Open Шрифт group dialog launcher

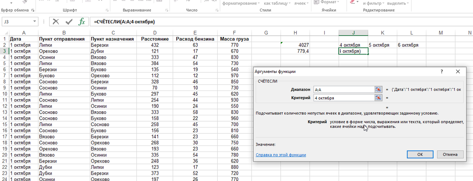pos(108,9)
